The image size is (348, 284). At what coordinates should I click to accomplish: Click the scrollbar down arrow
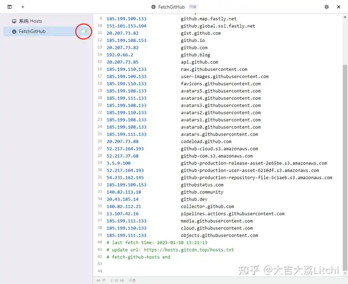(345, 273)
